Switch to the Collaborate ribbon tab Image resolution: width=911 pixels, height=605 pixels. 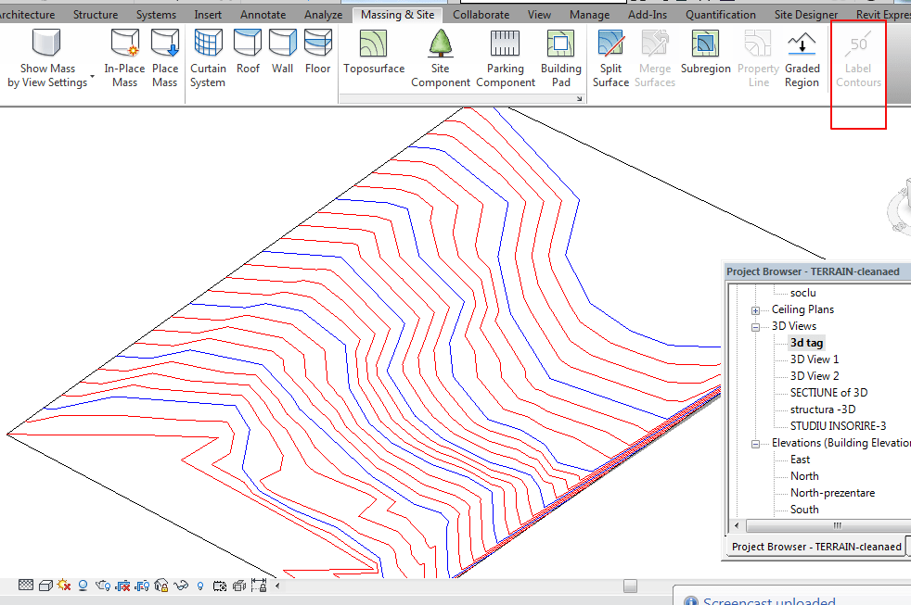(x=481, y=14)
